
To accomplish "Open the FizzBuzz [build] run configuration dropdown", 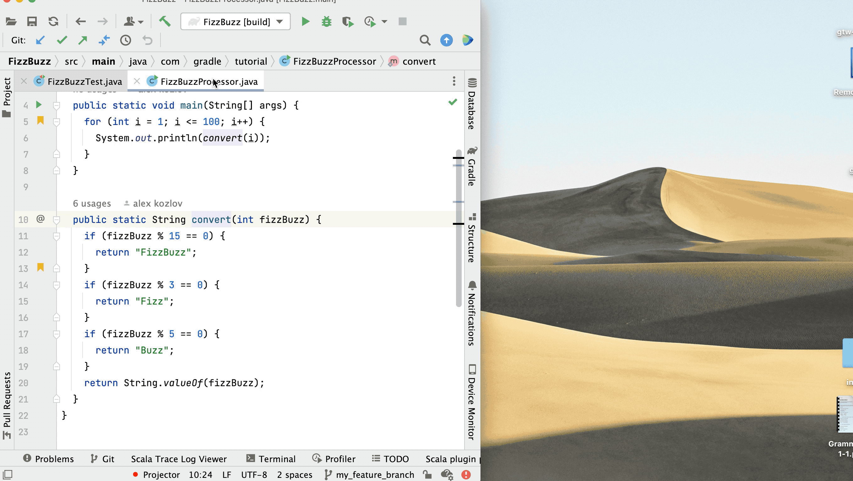I will click(x=236, y=22).
